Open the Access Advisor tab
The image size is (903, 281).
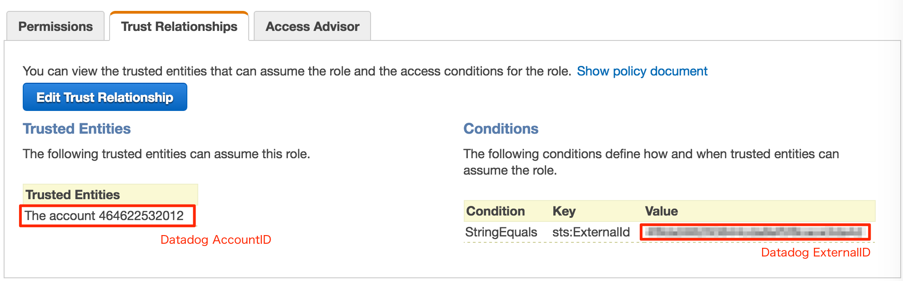[312, 26]
